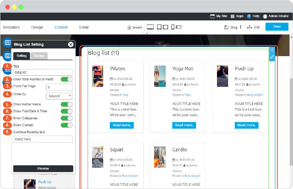The image size is (293, 189).
Task: Switch to the Setting tab
Action: click(x=22, y=56)
